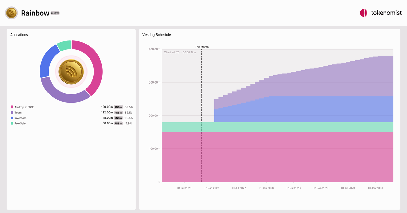Click the 100.00m y-axis label
This screenshot has height=213, width=407.
point(154,149)
